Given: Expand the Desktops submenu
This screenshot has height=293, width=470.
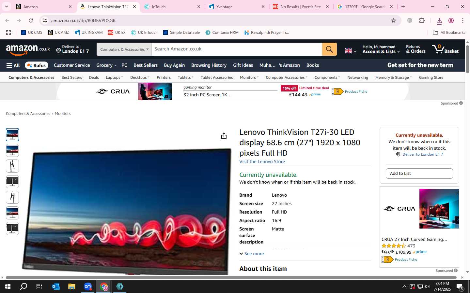Looking at the screenshot, I should [140, 77].
